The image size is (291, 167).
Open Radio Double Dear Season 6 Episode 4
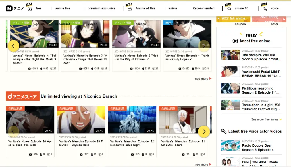(257, 147)
